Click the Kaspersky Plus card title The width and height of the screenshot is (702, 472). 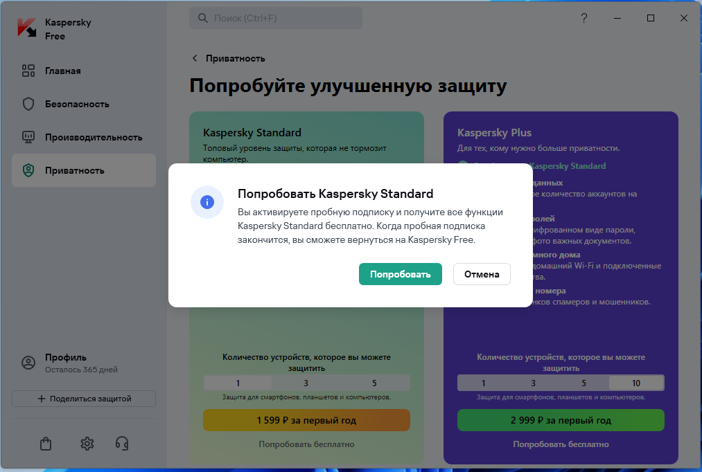click(x=494, y=133)
